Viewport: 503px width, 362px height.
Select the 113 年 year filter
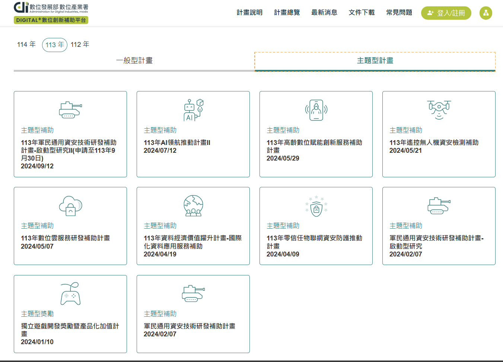coord(55,45)
